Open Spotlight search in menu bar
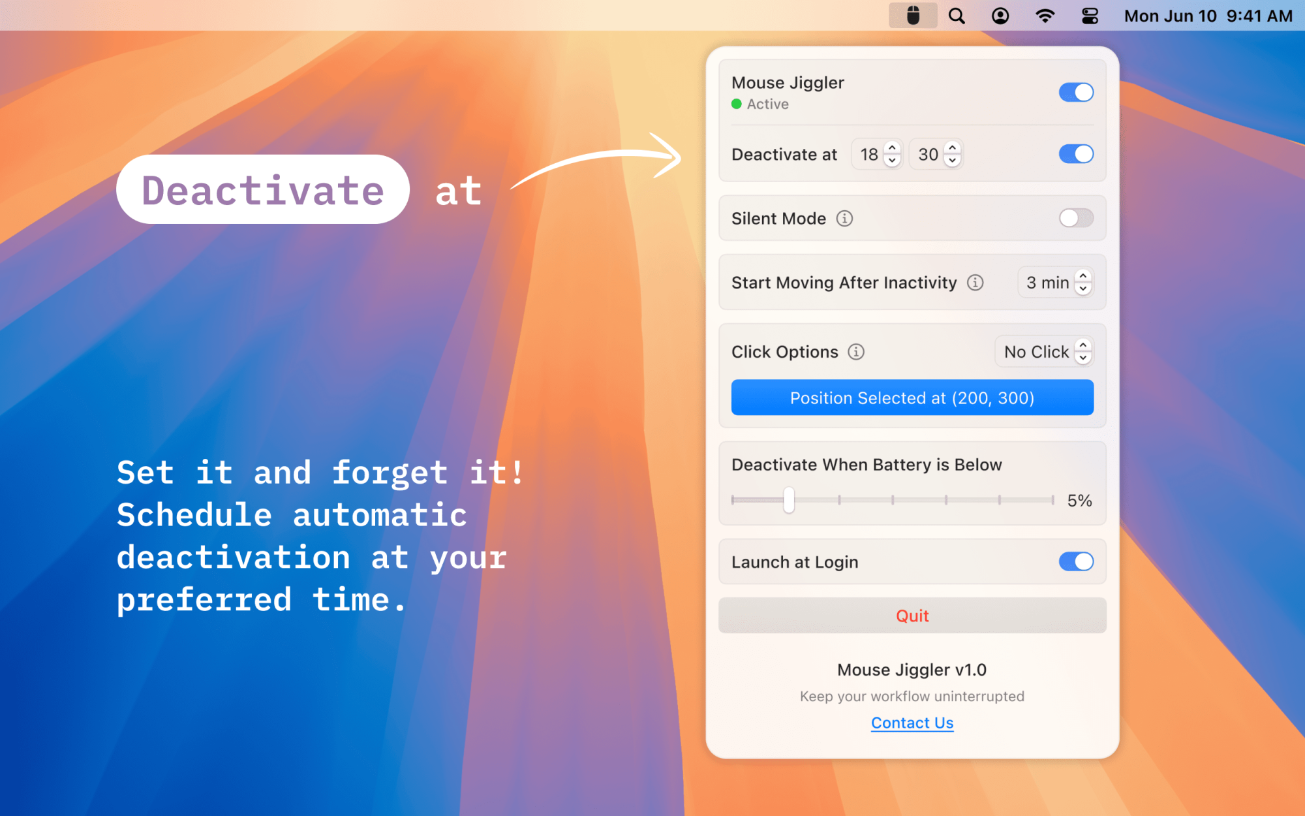The width and height of the screenshot is (1305, 816). point(957,16)
